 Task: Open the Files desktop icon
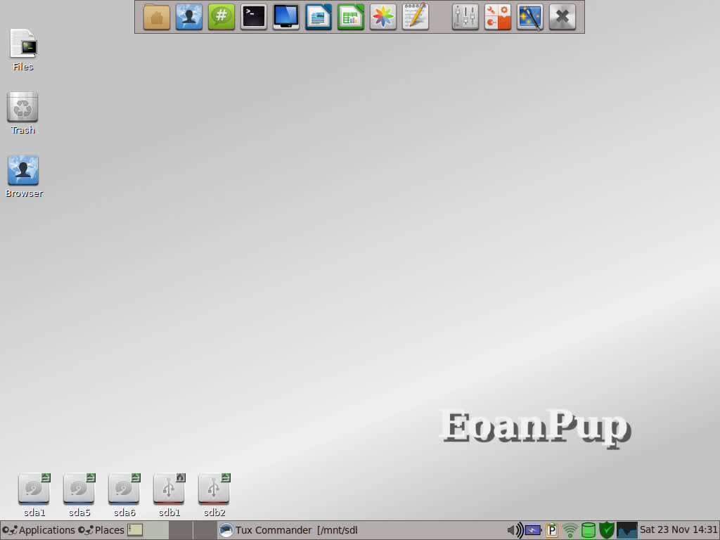[23, 50]
